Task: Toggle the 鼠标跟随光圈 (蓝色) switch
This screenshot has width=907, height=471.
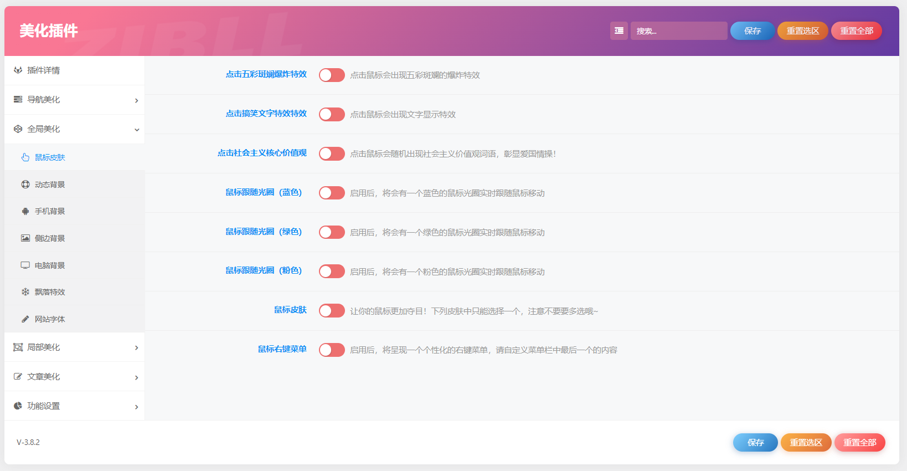Action: [x=332, y=193]
